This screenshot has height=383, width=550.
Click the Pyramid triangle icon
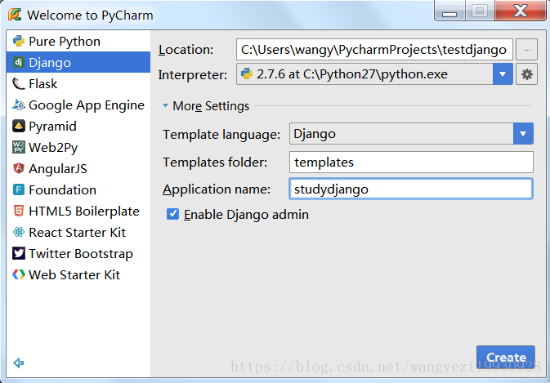tap(18, 126)
